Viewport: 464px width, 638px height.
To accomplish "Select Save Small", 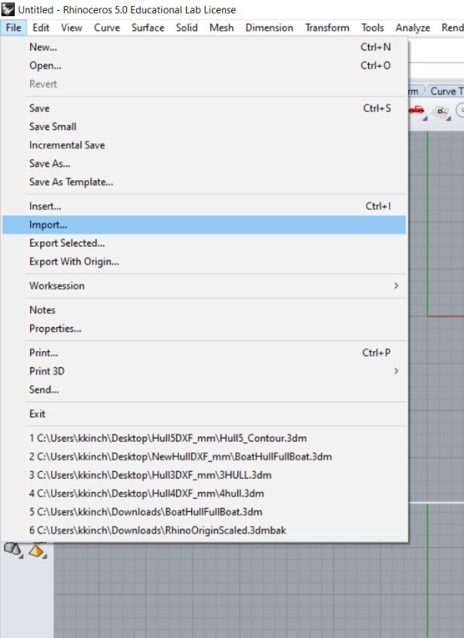I will pos(204,127).
